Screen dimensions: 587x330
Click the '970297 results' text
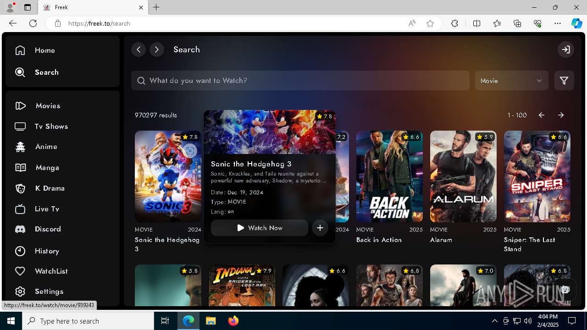tap(156, 115)
